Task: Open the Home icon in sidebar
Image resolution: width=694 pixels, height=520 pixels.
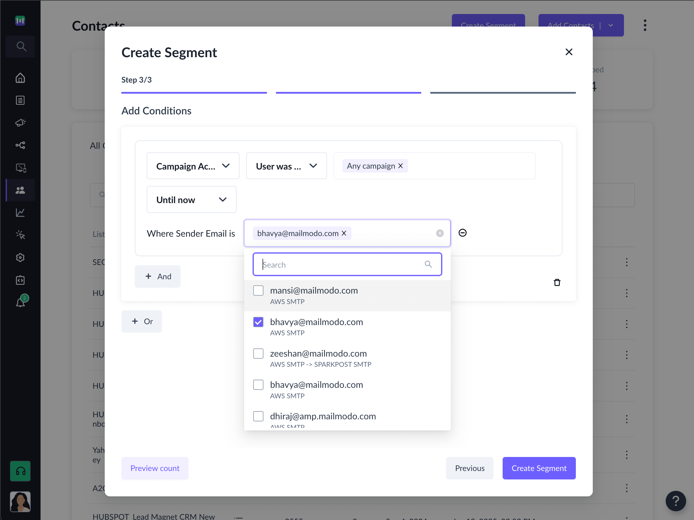Action: 20,78
